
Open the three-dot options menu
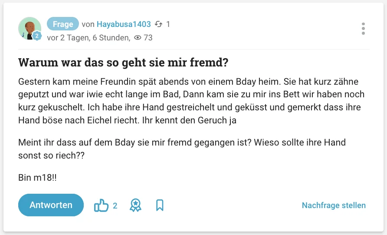(363, 29)
